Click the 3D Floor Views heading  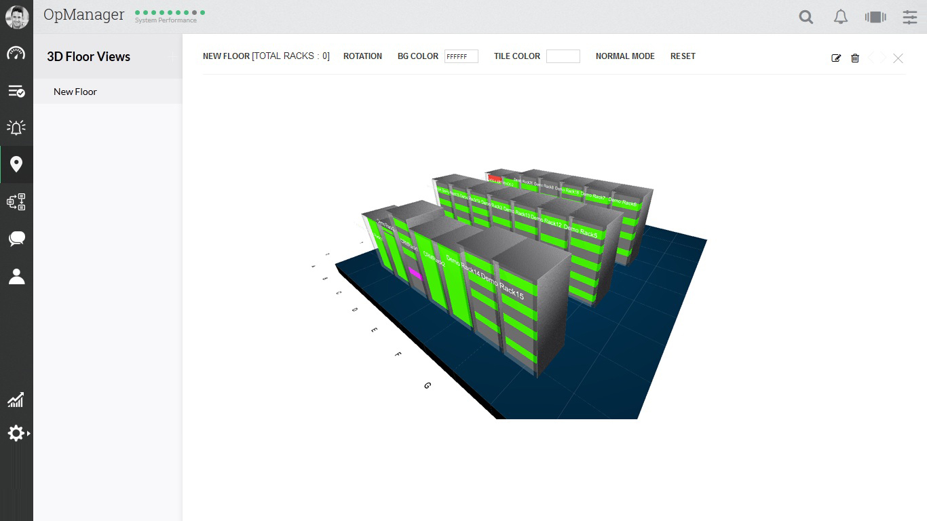(88, 57)
